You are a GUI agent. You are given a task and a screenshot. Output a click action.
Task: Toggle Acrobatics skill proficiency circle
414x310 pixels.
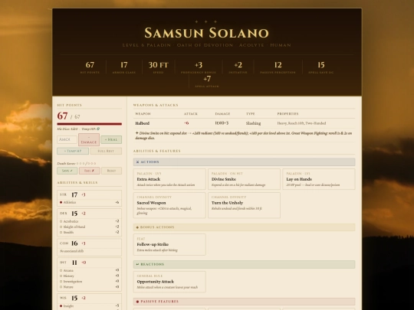coord(61,221)
